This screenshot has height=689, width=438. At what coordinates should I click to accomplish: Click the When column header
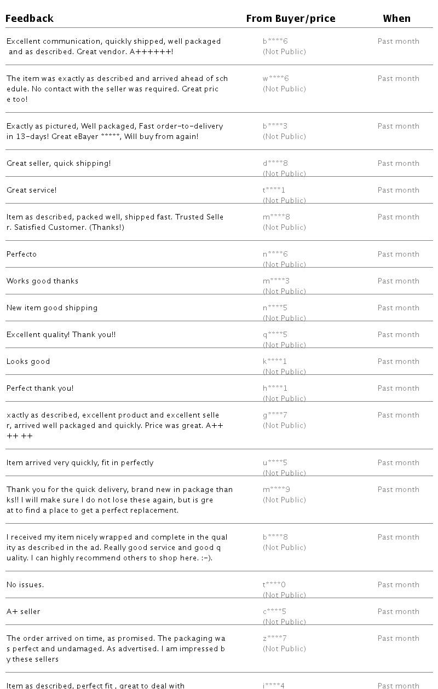point(397,19)
